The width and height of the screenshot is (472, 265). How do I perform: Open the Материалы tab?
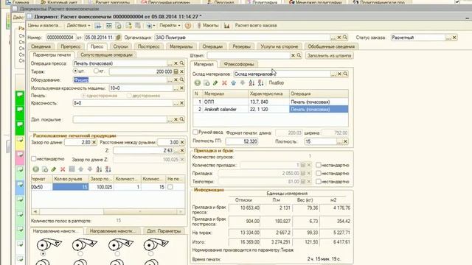[x=181, y=46]
